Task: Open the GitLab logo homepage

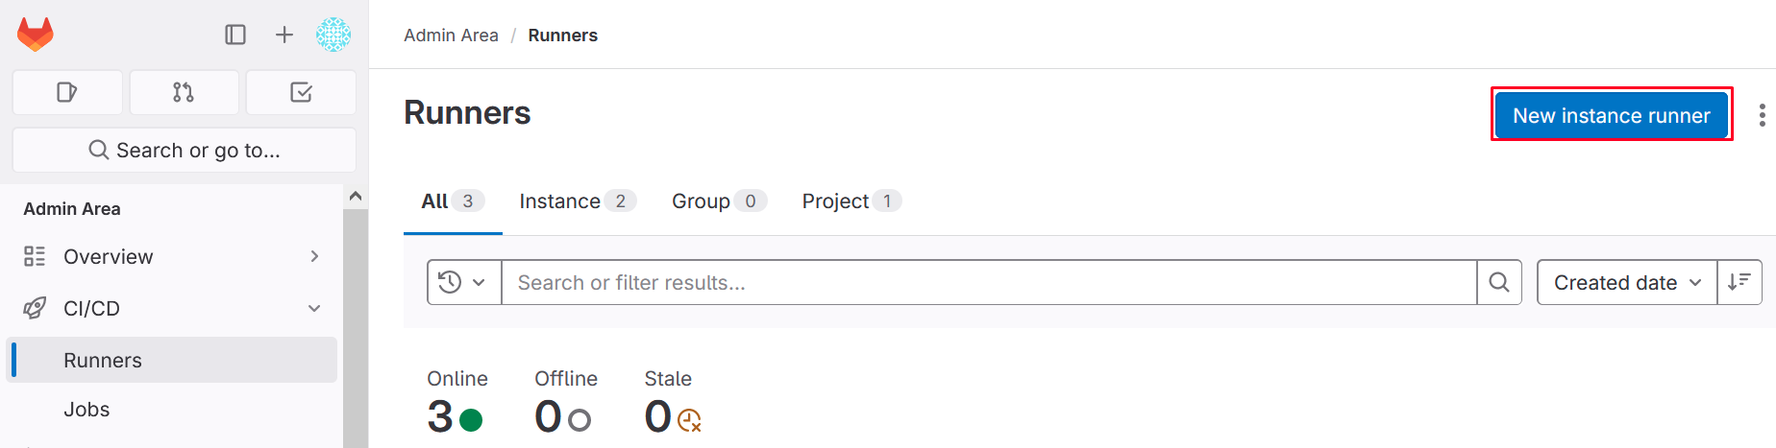Action: click(x=36, y=35)
